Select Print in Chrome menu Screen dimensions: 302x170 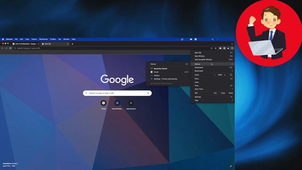[x=213, y=79]
